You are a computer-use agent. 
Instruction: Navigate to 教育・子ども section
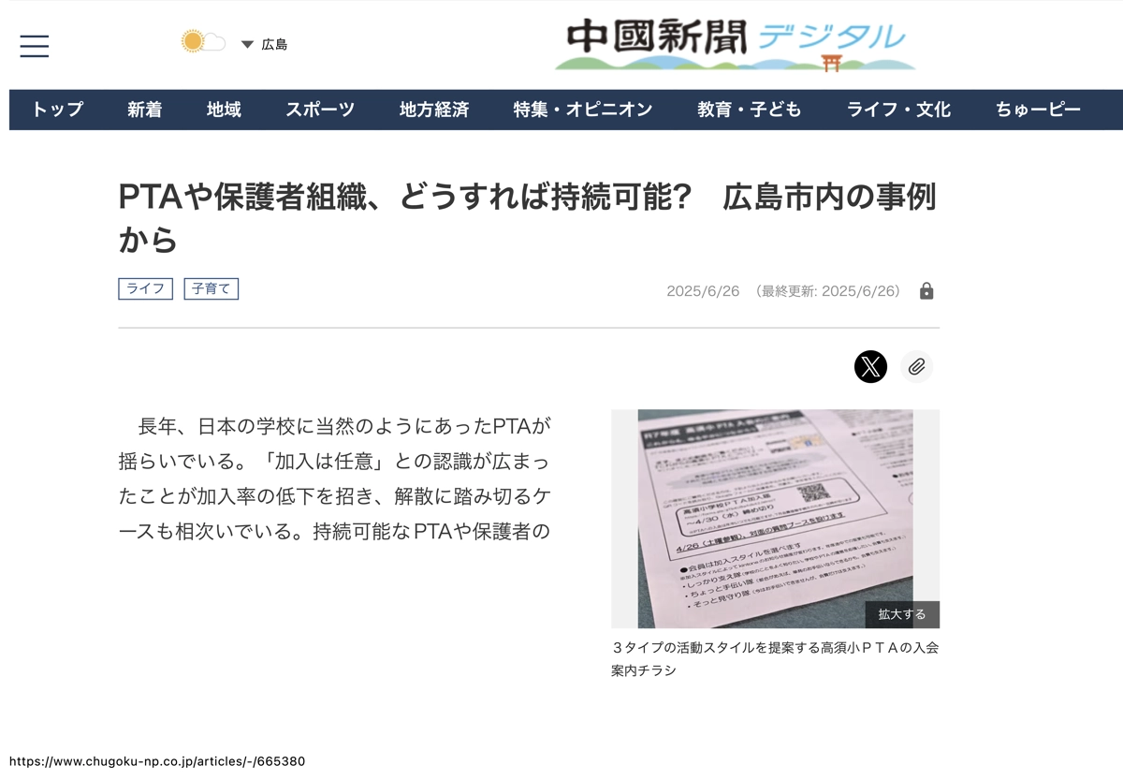(x=749, y=110)
